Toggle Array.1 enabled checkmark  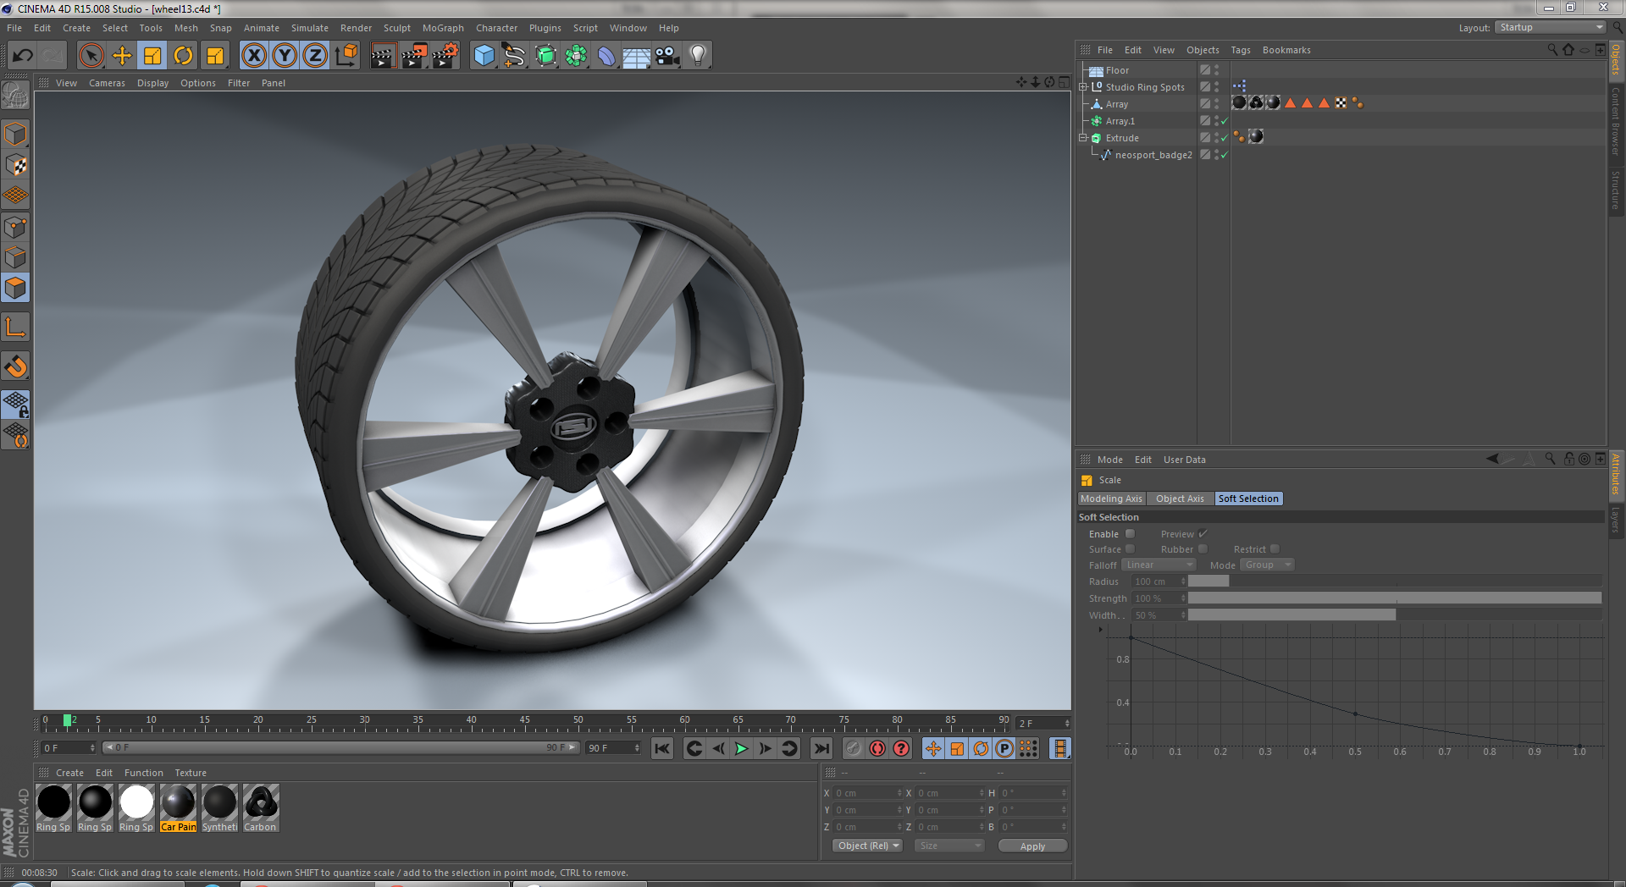point(1225,121)
